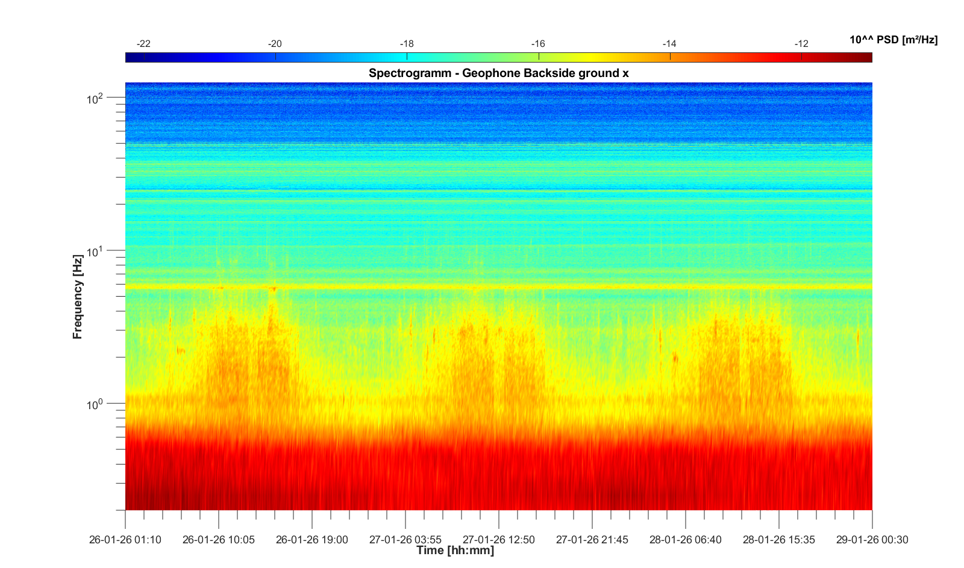Select the 'Time [hh:mm]' x-axis label
The image size is (964, 568).
(455, 551)
